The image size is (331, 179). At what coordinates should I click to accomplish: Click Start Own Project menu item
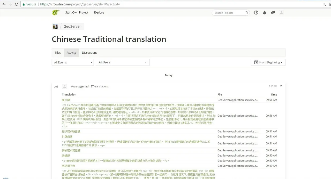click(x=77, y=13)
